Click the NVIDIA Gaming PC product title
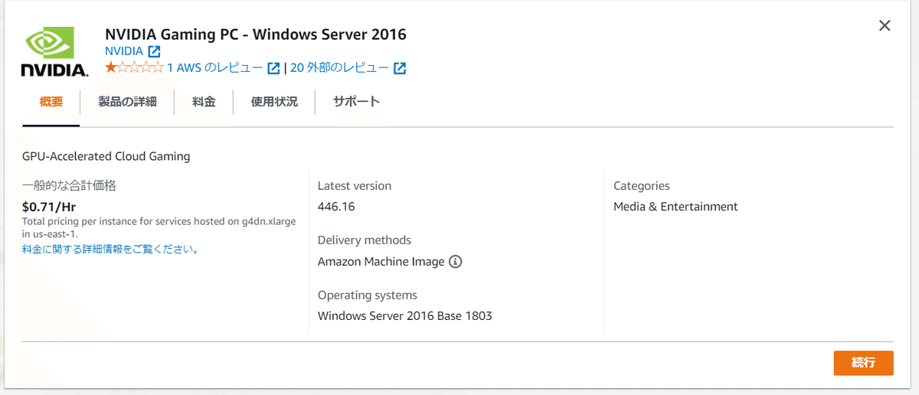The height and width of the screenshot is (395, 919). click(255, 34)
